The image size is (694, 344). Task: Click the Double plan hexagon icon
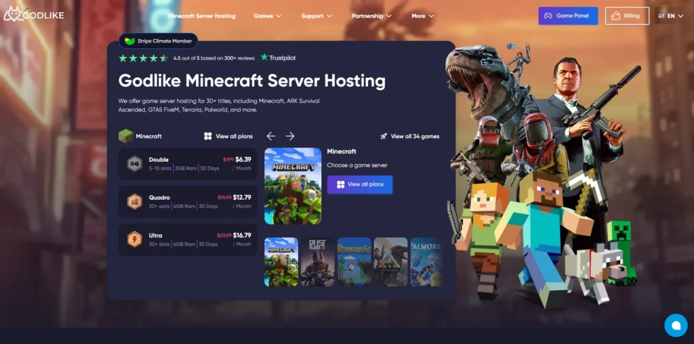click(135, 164)
